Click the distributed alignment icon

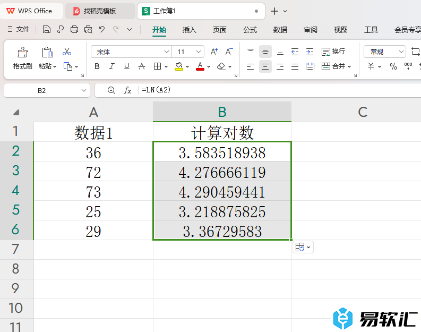click(310, 66)
